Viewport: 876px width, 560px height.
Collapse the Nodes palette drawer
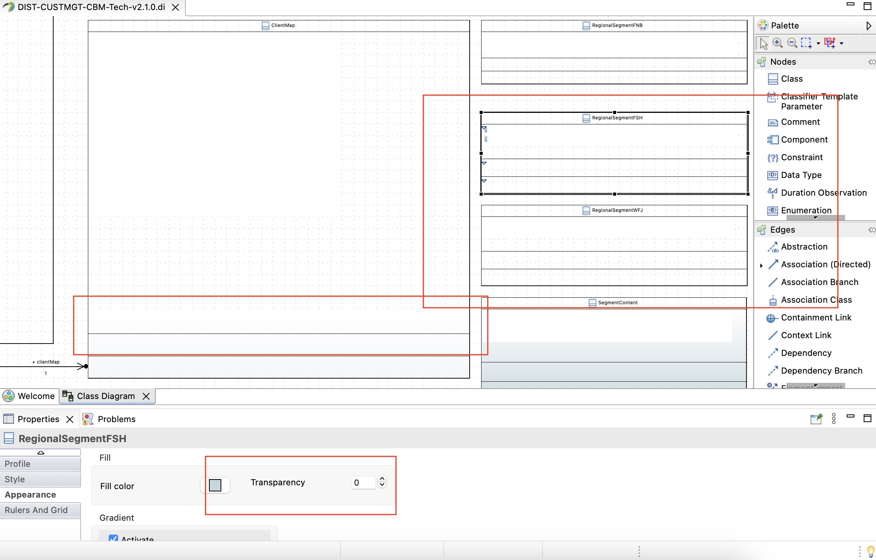tap(783, 62)
